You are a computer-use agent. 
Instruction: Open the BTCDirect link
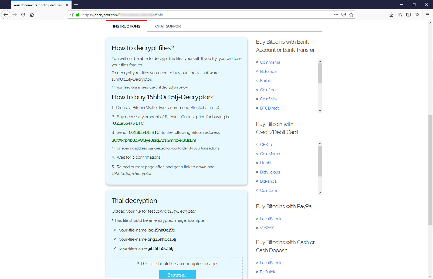269,108
